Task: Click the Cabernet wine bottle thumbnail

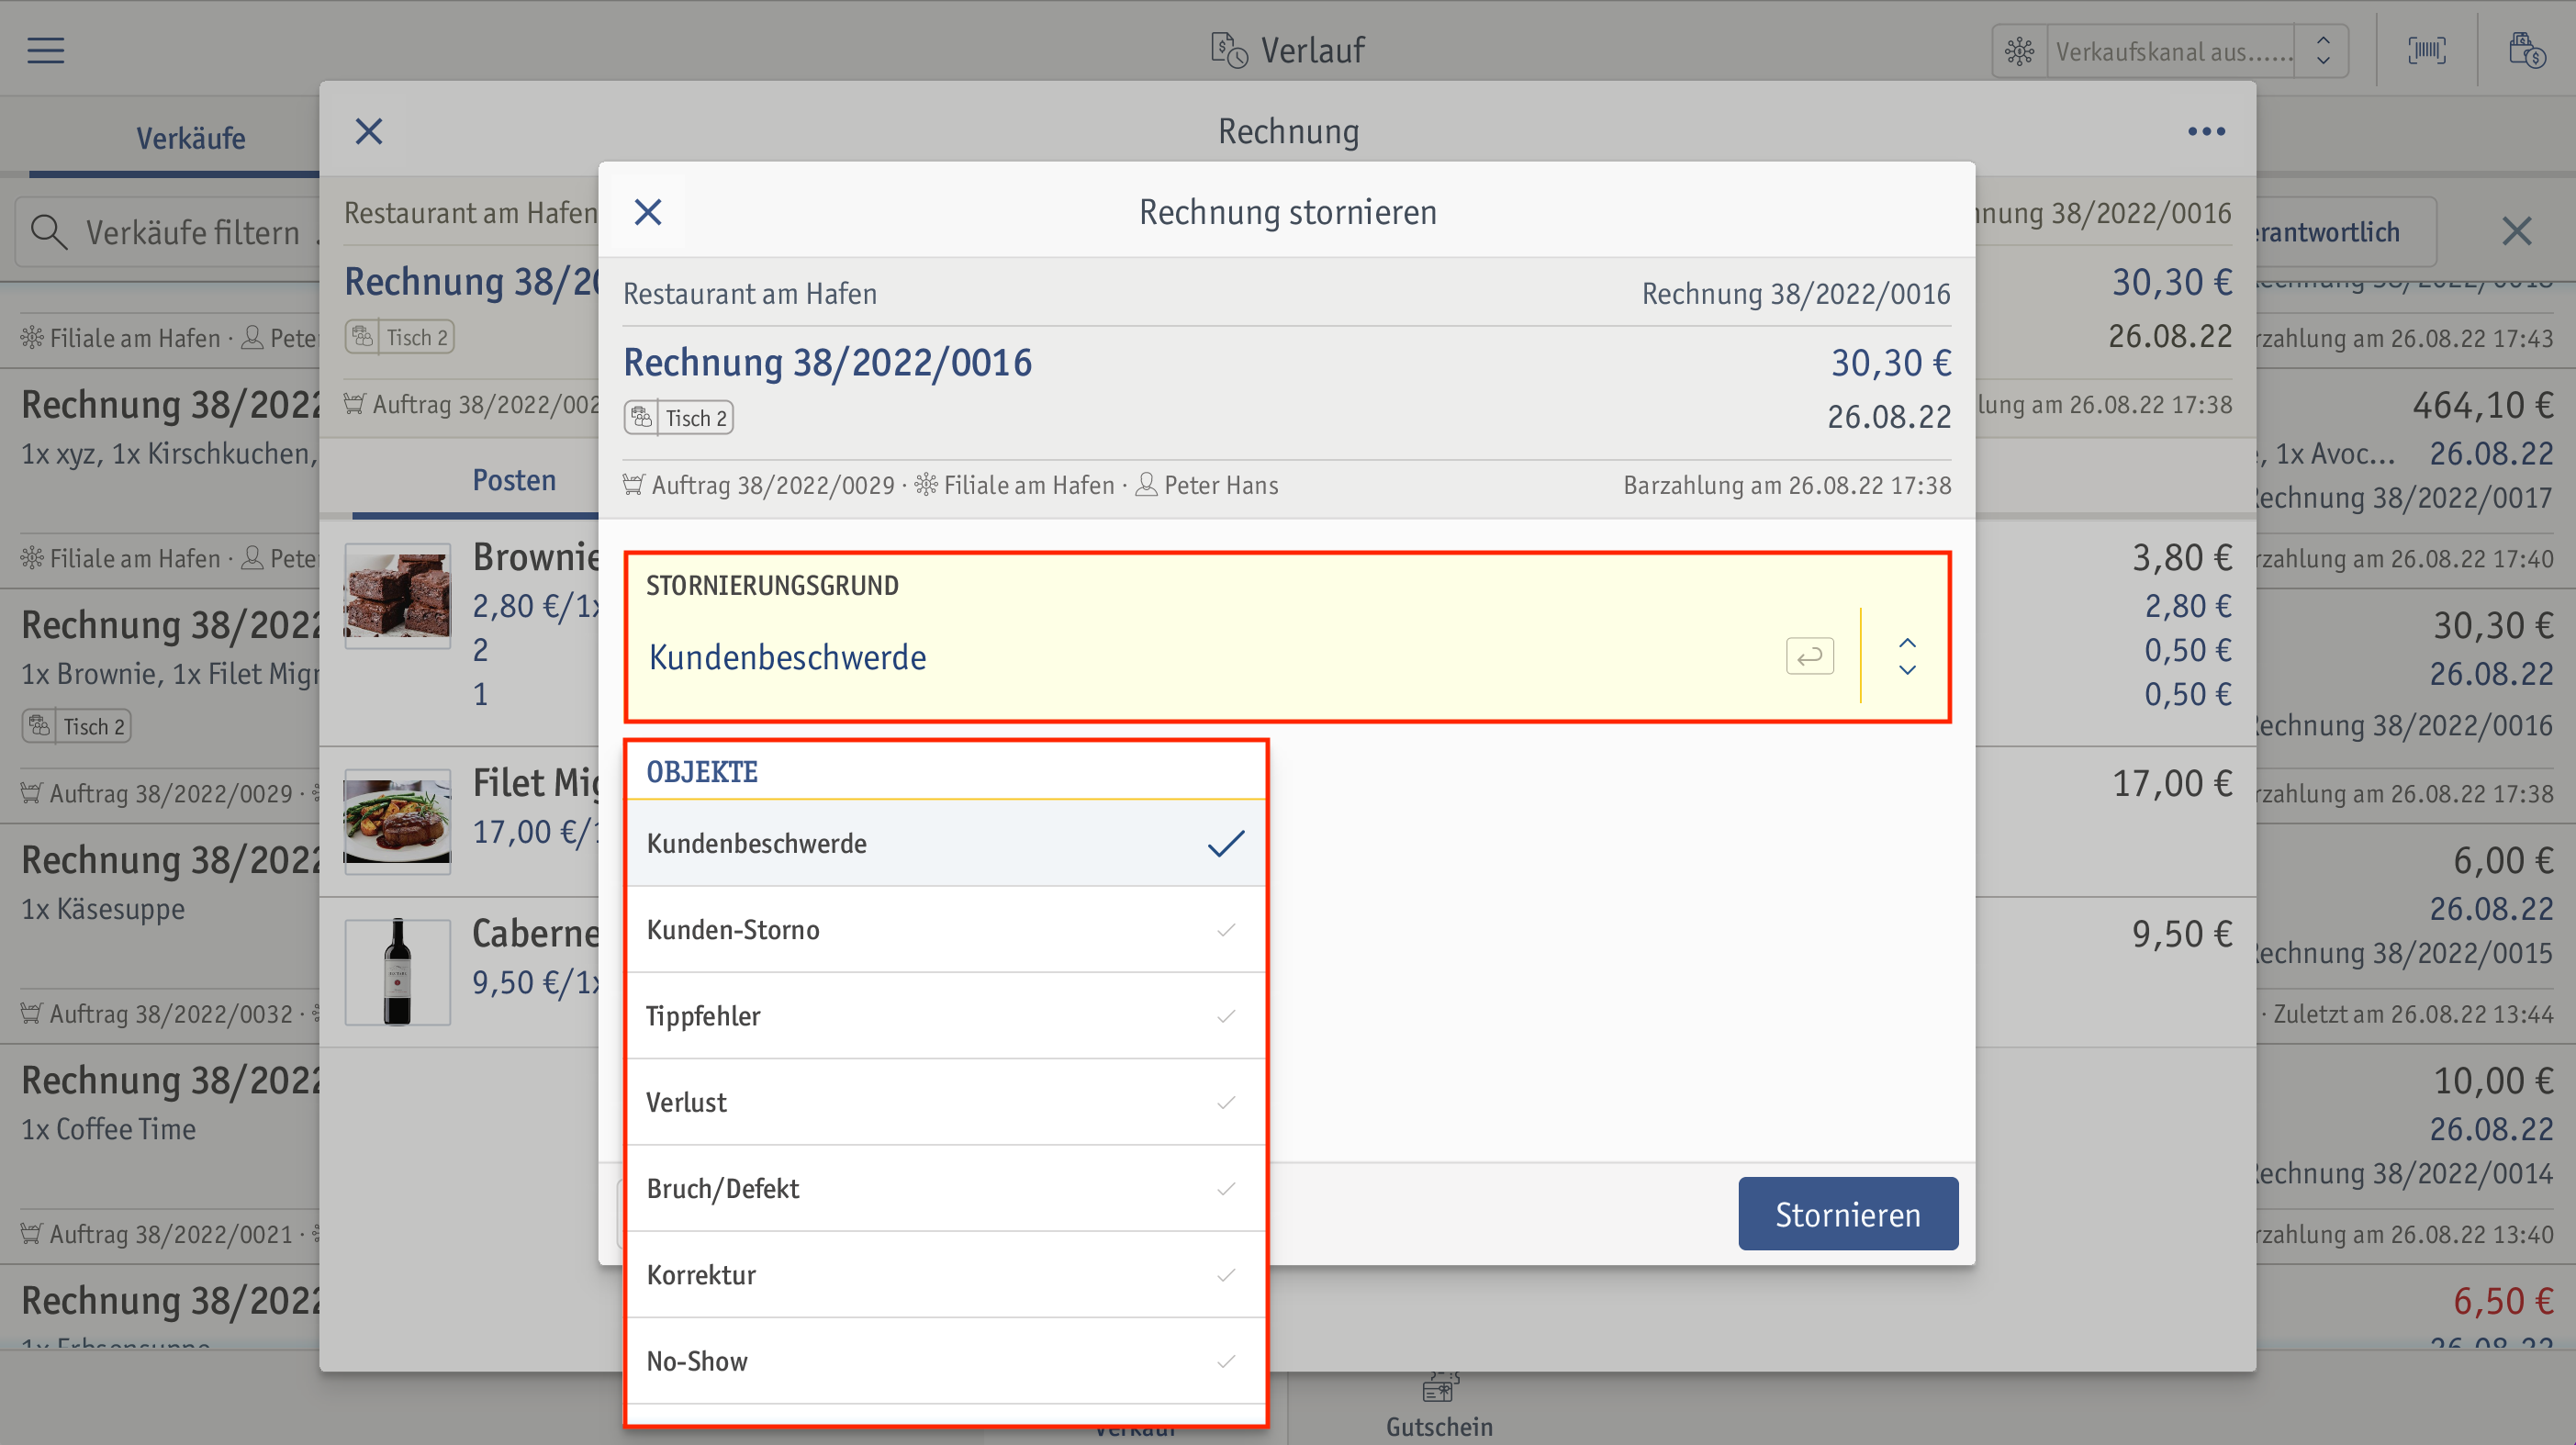Action: [397, 972]
